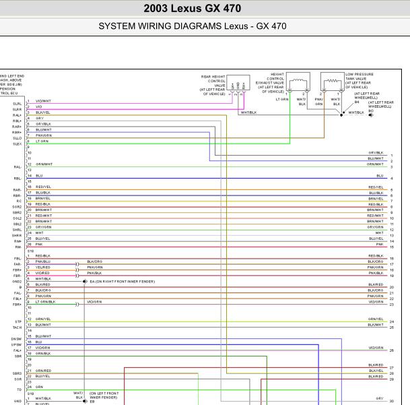Click the "RAL-" terminal label
The height and width of the screenshot is (405, 410).
[x=18, y=167]
